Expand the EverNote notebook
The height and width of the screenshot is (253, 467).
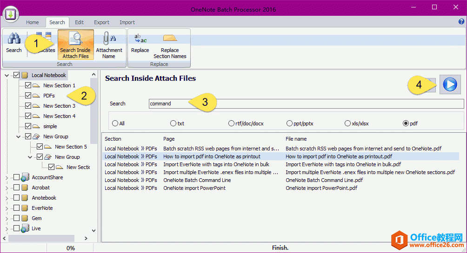point(7,208)
